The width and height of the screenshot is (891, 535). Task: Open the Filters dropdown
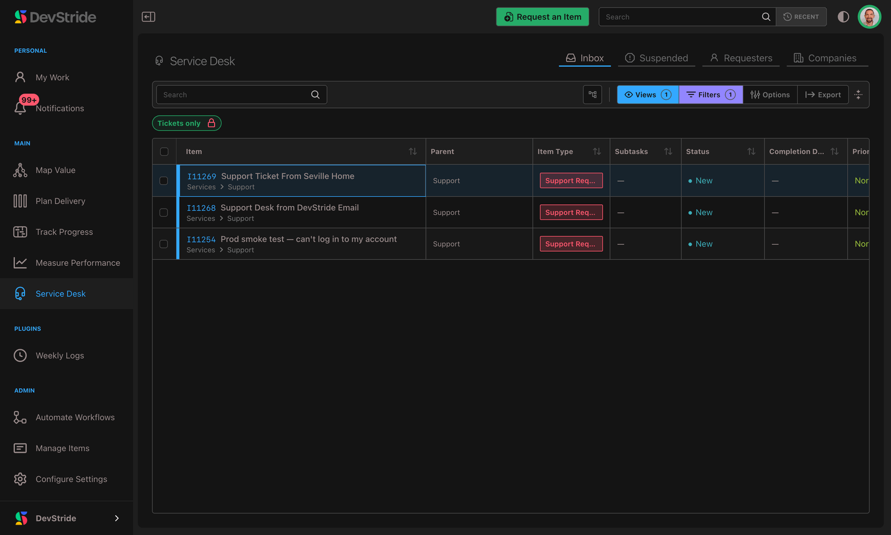pyautogui.click(x=711, y=95)
